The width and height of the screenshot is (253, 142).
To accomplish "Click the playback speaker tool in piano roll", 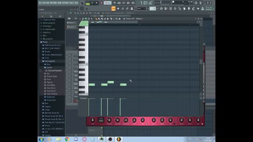I will tap(119, 19).
